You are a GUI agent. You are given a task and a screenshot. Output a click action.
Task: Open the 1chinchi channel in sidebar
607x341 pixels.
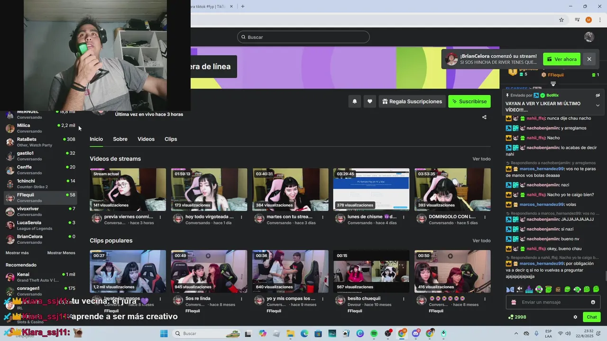40,184
